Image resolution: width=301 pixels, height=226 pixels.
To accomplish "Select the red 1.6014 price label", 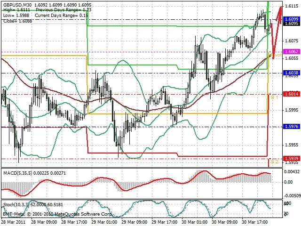I will 292,94.
